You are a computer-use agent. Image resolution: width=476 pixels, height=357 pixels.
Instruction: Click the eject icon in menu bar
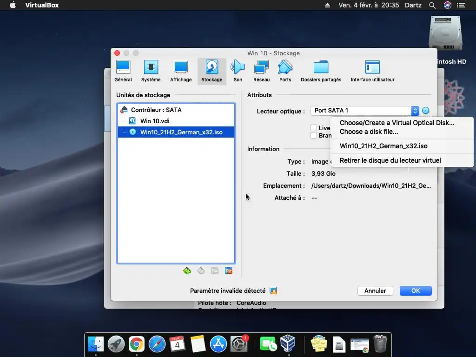click(x=327, y=5)
